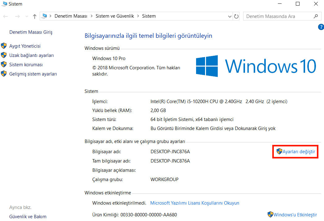Select the Windows 10 Pro edition text
324x221 pixels.
point(109,58)
